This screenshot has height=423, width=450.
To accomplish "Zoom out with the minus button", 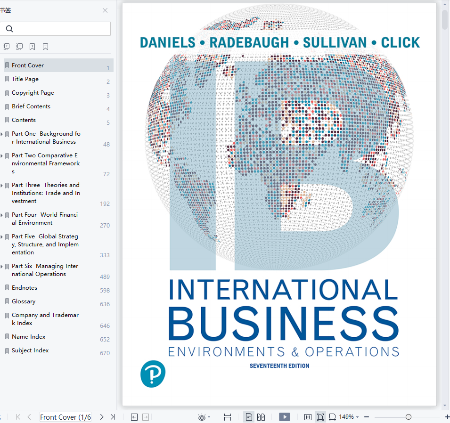I will tap(367, 417).
